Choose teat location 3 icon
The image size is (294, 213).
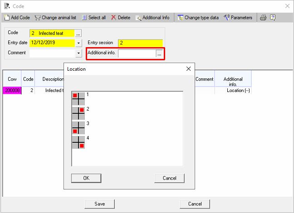click(x=78, y=127)
